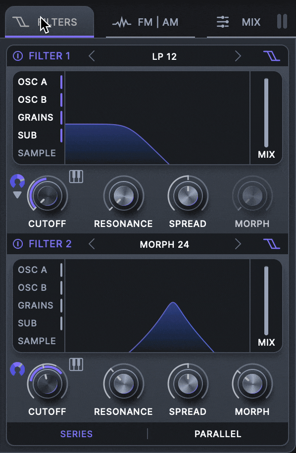Screen dimensions: 296x453
Task: Select next filter type after LP 12
Action: (238, 56)
